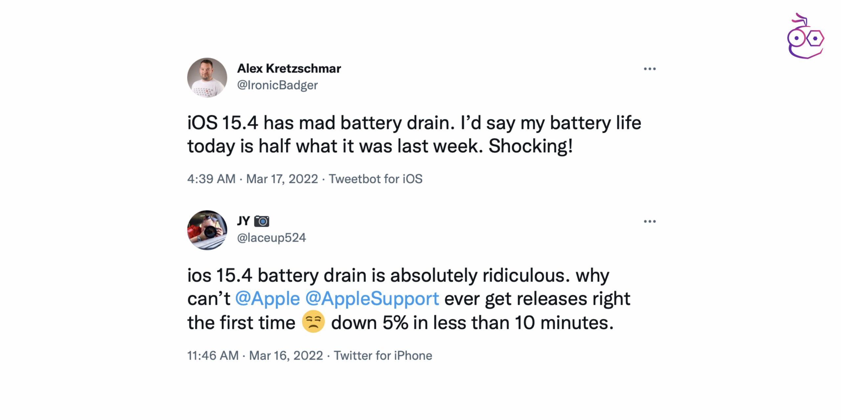841x420 pixels.
Task: Click the Mar 17, 2022 date
Action: pyautogui.click(x=282, y=179)
